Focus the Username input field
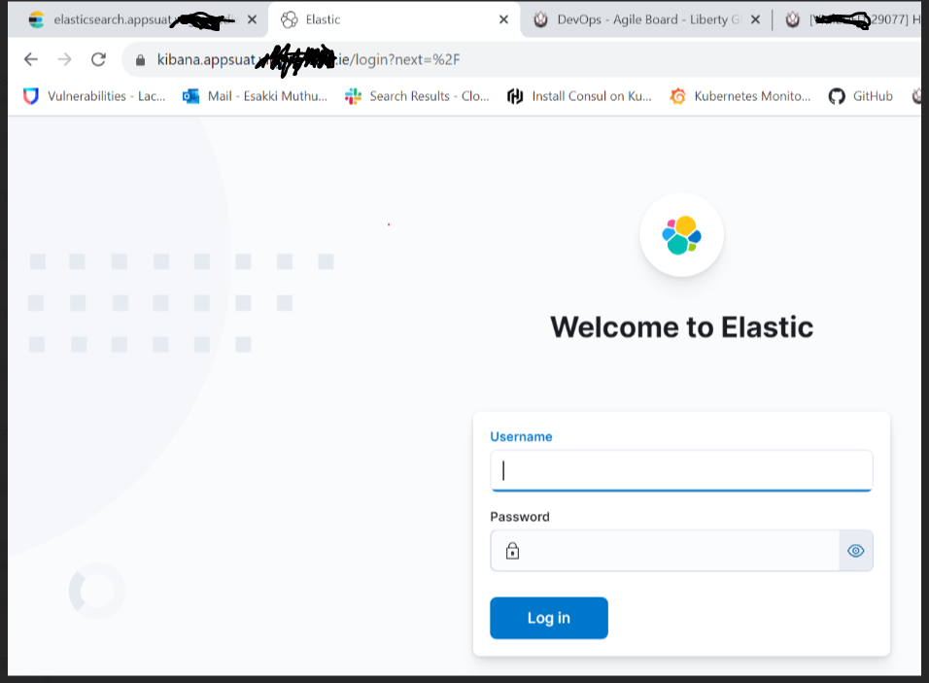 681,470
